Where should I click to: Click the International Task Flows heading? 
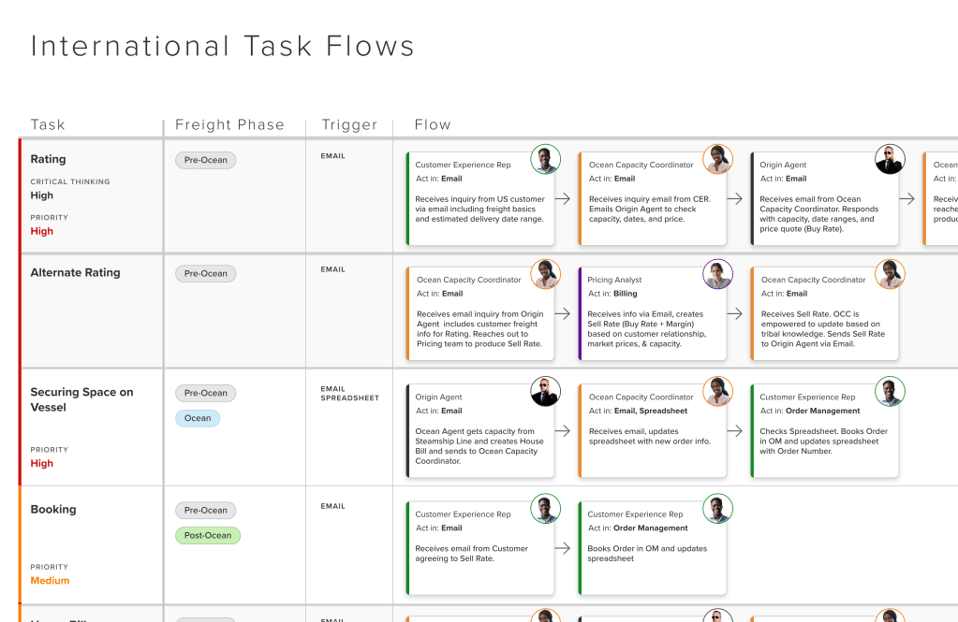point(223,46)
